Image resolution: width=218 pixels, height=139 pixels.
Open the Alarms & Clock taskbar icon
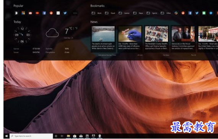(x=93, y=136)
